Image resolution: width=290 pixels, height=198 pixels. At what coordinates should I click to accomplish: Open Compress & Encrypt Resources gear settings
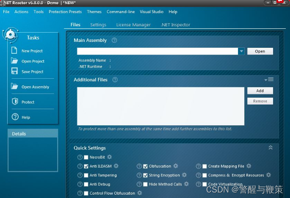(x=268, y=175)
